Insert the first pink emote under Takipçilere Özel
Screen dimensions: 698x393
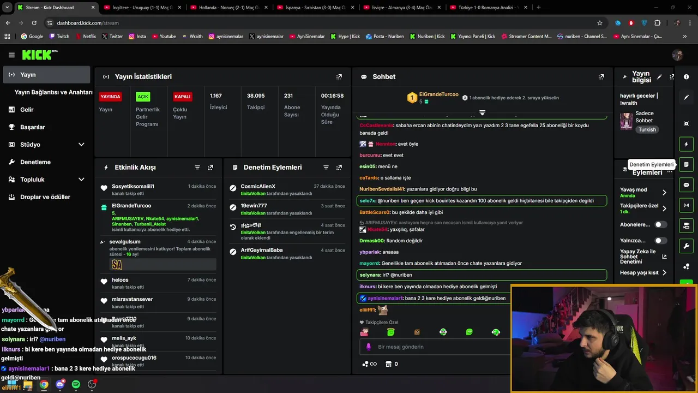tap(364, 332)
